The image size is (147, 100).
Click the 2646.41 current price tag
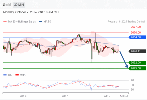pos(137,51)
